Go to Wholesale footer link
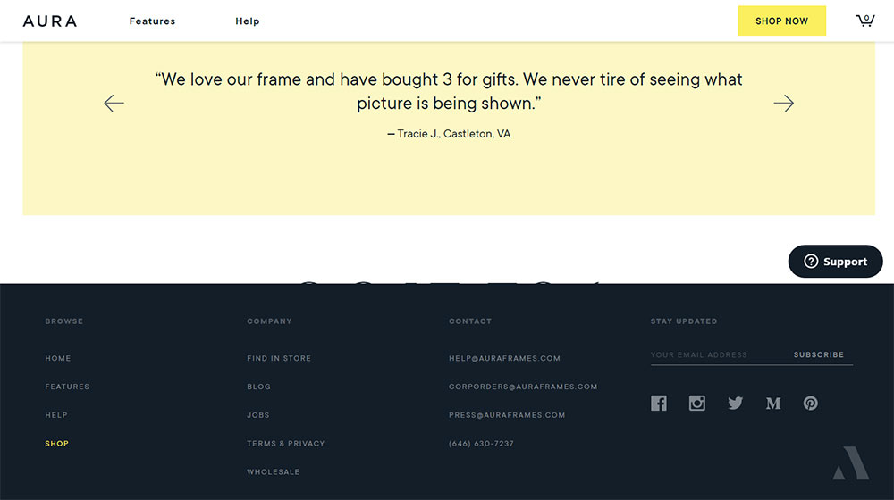Viewport: 894px width, 500px height. (273, 472)
